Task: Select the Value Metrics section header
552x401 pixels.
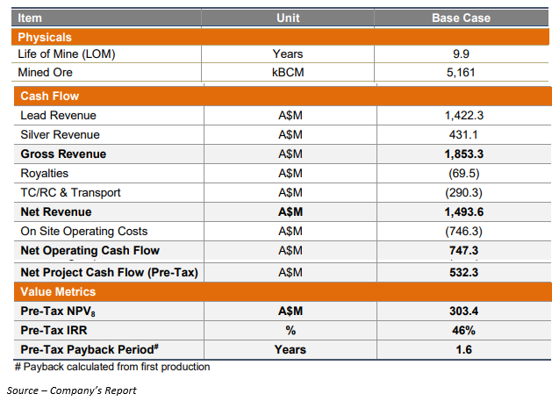Action: (57, 291)
